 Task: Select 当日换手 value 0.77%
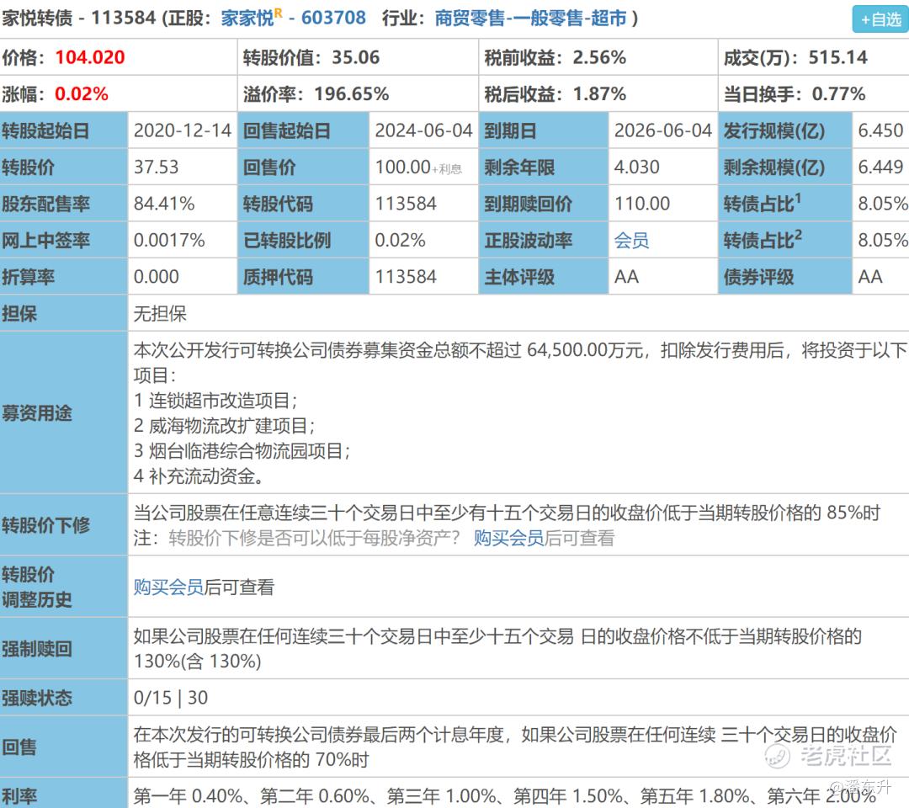point(838,94)
